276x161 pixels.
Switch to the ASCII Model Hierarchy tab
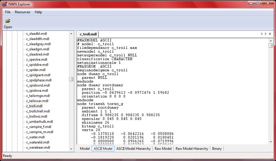pyautogui.click(x=134, y=149)
